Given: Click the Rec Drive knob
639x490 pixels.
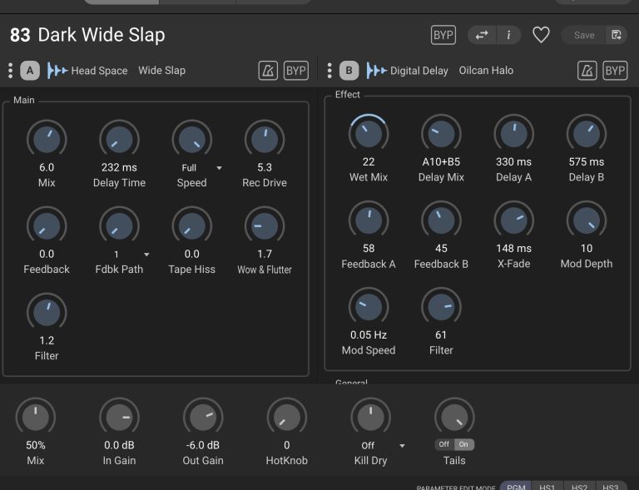Looking at the screenshot, I should tap(265, 139).
